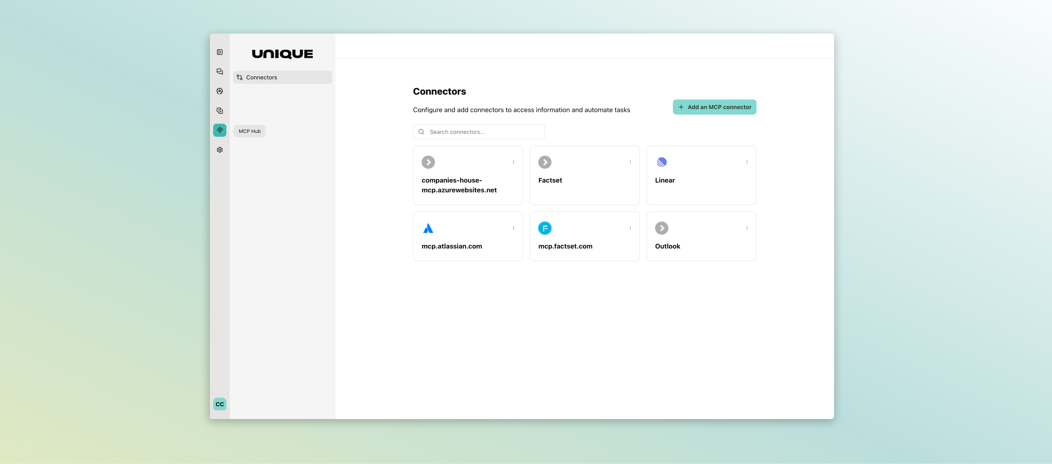
Task: Open the three-dot menu on mcp.atlassian.com card
Action: (x=513, y=228)
